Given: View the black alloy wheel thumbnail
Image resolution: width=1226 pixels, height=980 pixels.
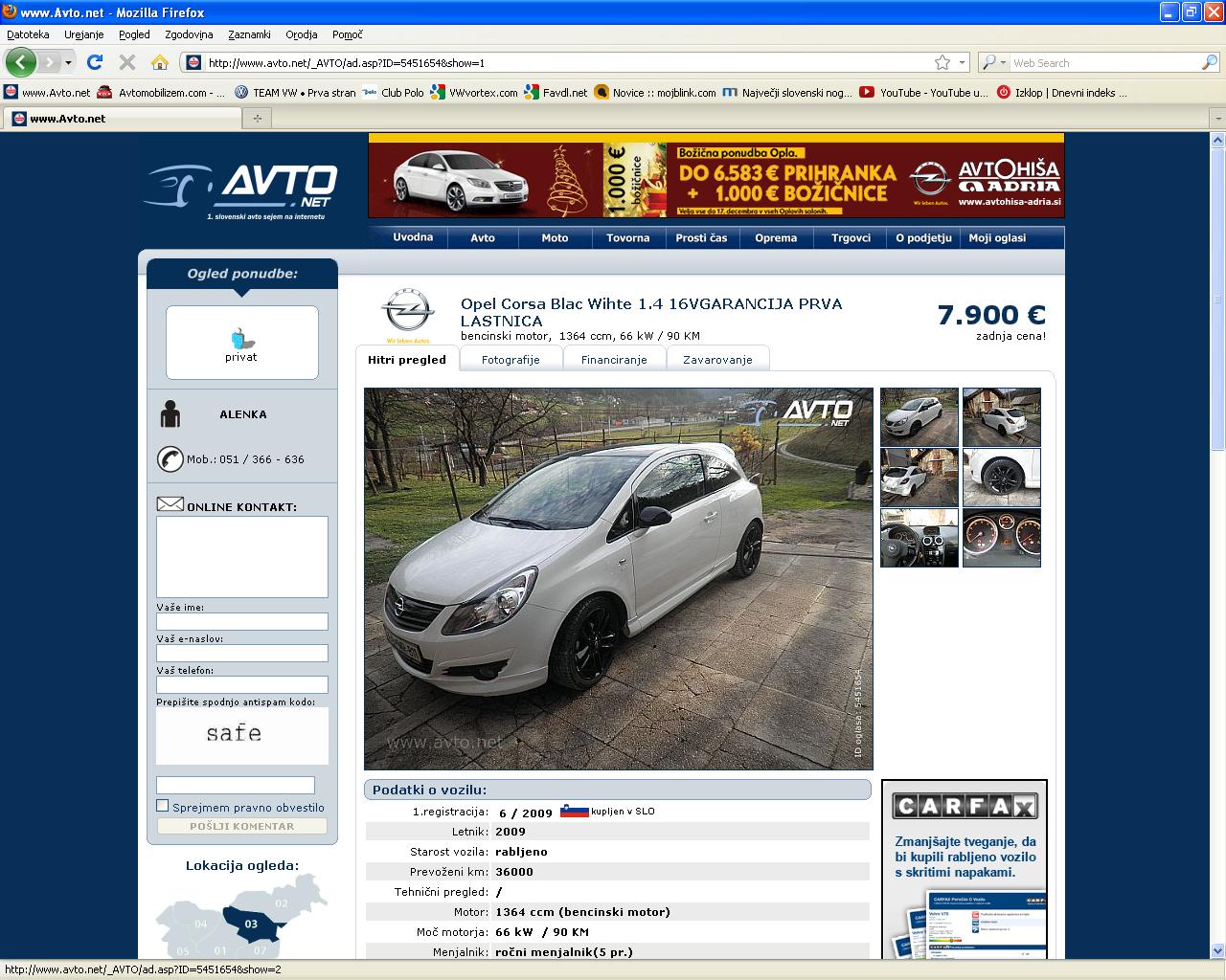Looking at the screenshot, I should (1002, 478).
